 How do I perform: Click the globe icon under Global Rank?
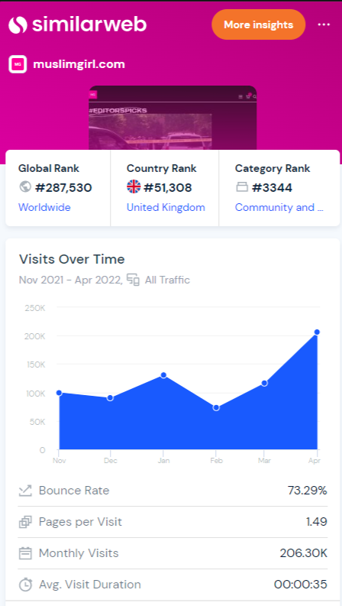24,187
